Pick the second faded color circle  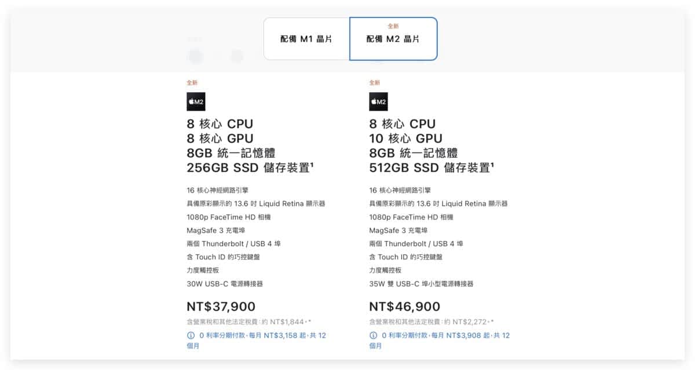pos(236,56)
